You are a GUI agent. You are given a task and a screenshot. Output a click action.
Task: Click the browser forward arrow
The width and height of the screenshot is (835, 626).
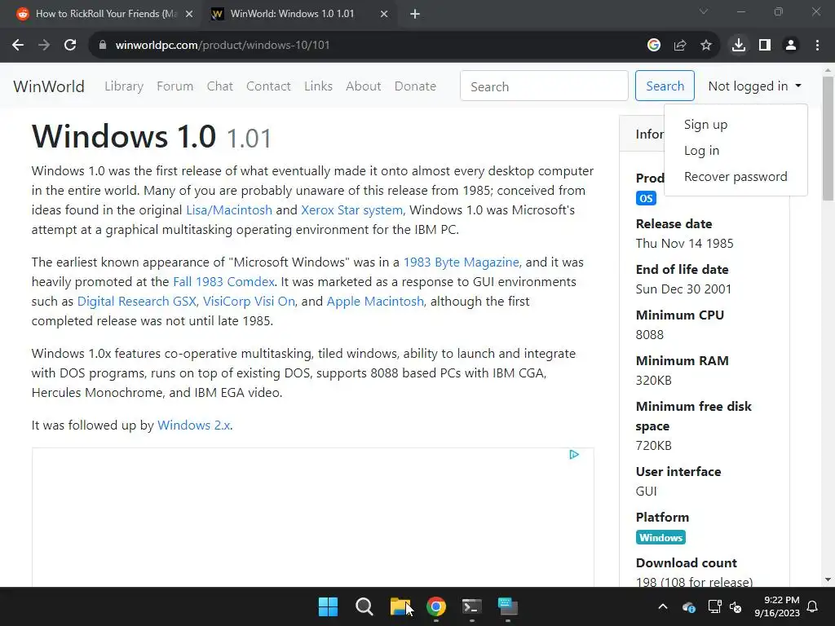(44, 46)
